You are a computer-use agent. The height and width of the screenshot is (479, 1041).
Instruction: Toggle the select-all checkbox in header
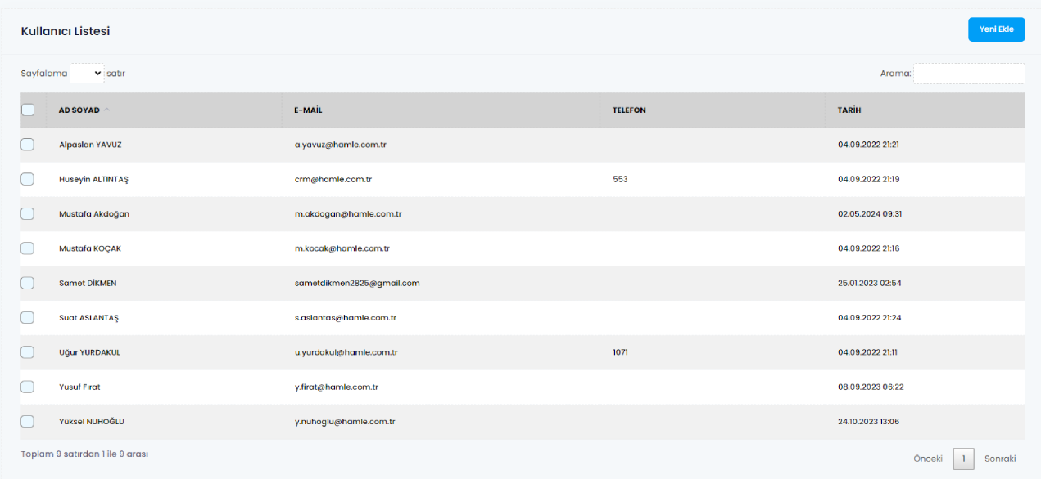coord(28,110)
